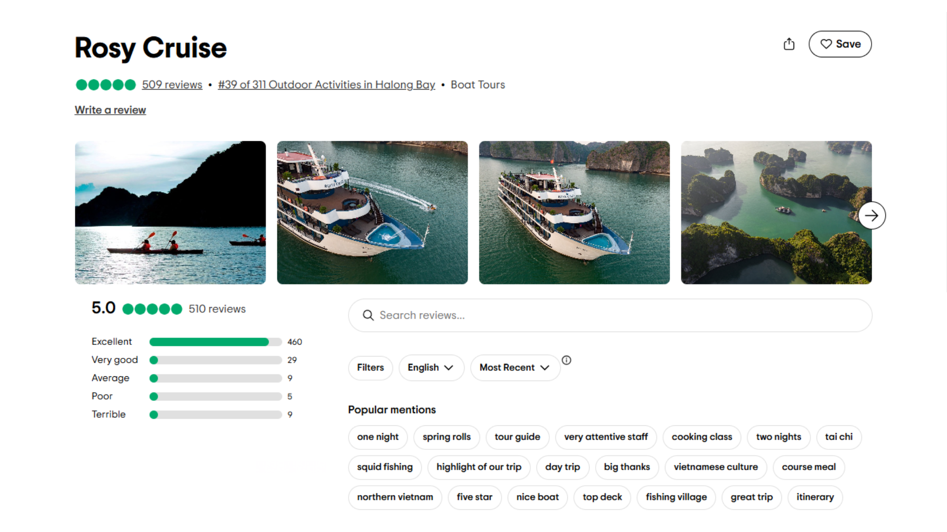Viewport: 947px width, 532px height.
Task: Click the next arrow to see more photos
Action: [x=872, y=215]
